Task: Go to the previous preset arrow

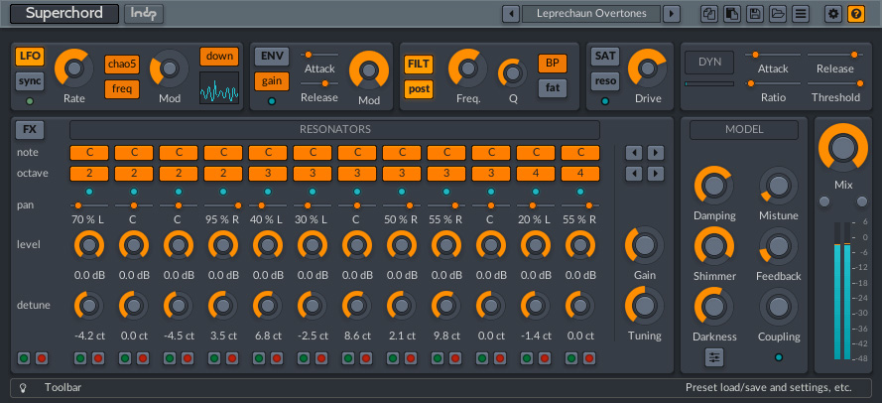Action: coord(511,14)
